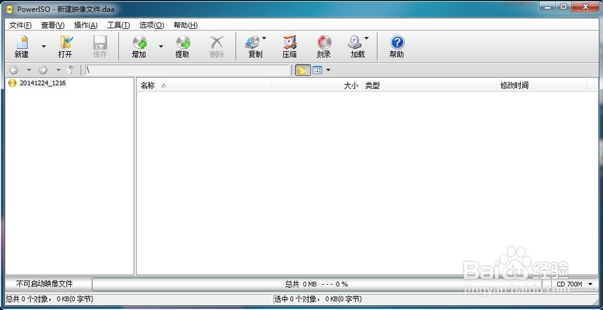Viewport: 603px width, 310px height.
Task: Click the view mode grid icon
Action: [x=317, y=70]
